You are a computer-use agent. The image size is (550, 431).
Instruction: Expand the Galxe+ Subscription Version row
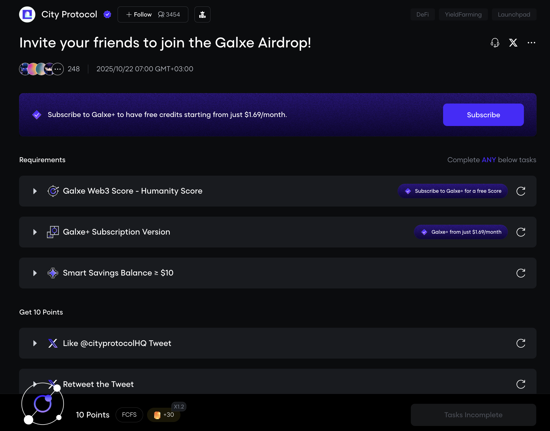35,232
